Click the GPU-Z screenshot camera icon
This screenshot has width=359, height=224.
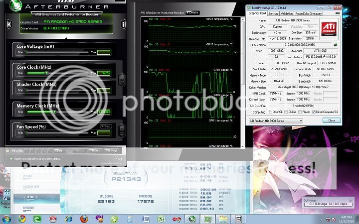[338, 13]
